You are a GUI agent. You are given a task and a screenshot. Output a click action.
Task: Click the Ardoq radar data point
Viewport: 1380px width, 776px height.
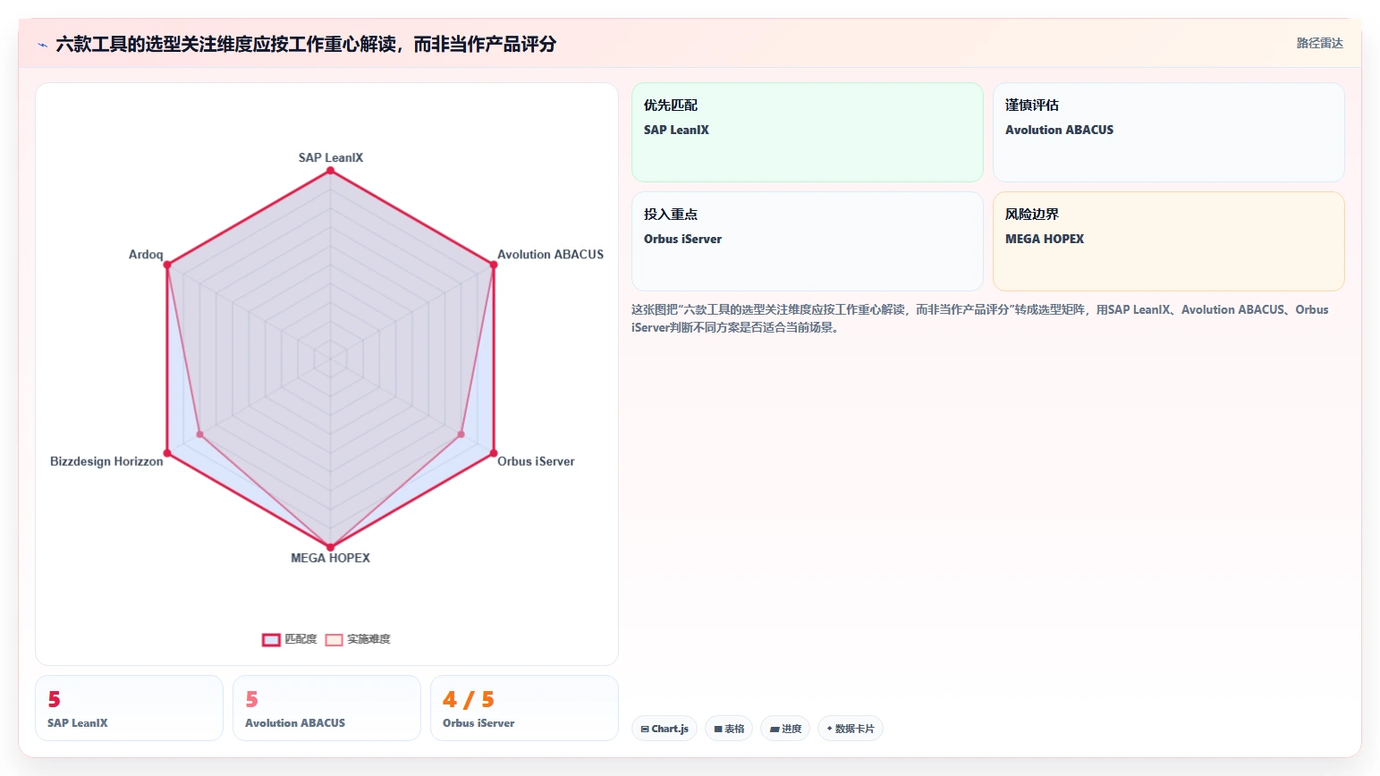click(167, 265)
